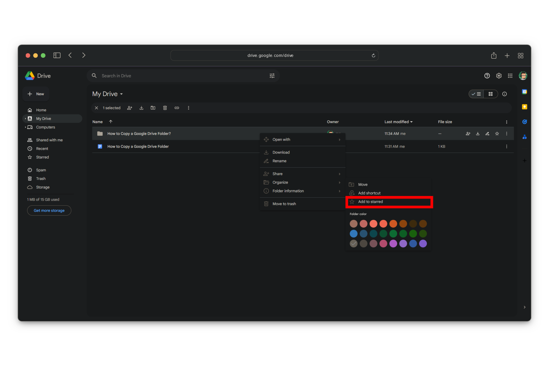
Task: Click the view details info icon
Action: [504, 94]
